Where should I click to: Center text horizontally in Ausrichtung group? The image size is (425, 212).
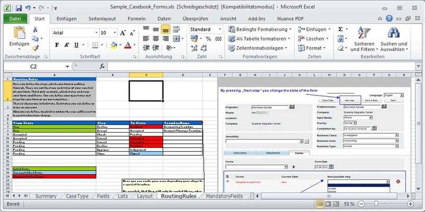(156, 39)
